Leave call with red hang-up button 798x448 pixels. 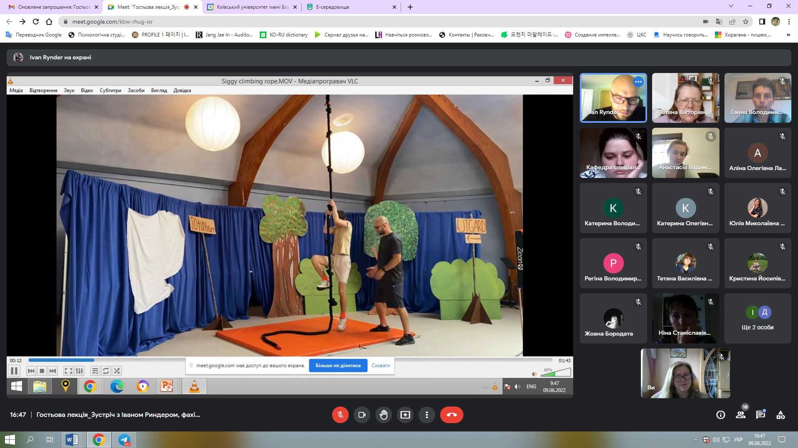pos(451,415)
